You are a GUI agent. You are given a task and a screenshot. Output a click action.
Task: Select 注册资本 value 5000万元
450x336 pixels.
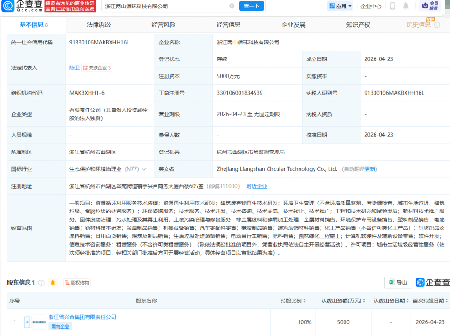click(228, 76)
